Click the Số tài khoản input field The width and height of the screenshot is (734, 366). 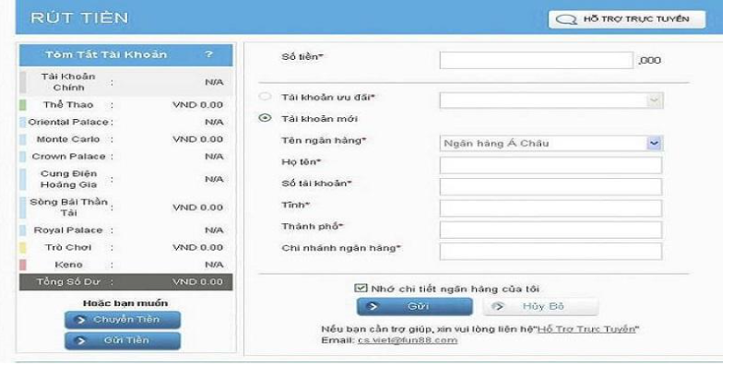[x=550, y=187]
